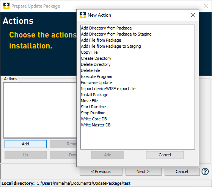Choose the Install Package action
This screenshot has height=187, width=212.
point(94,95)
